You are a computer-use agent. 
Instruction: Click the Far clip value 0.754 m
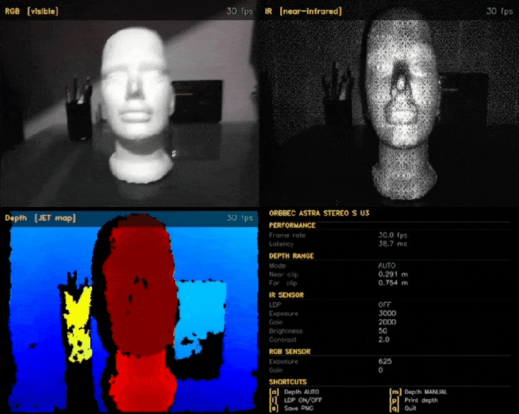tap(393, 283)
